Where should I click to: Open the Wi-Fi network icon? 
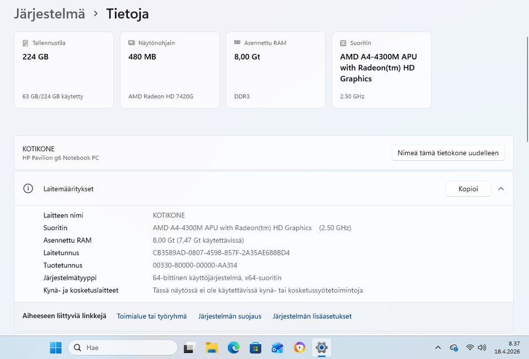click(x=469, y=347)
